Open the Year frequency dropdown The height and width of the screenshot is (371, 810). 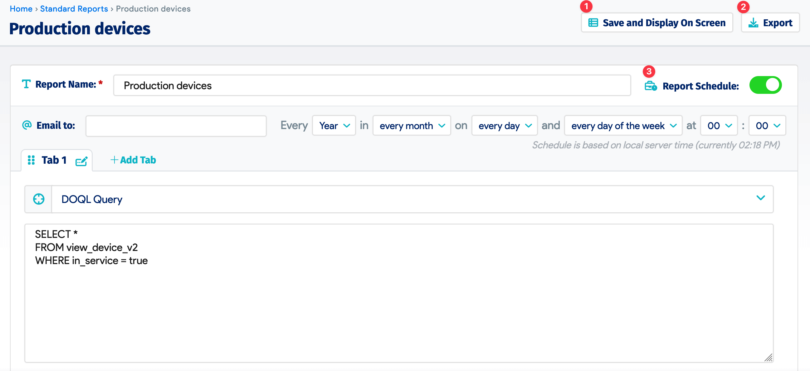click(334, 126)
